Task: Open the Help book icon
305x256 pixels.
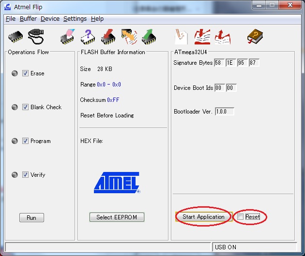Action: coord(254,37)
